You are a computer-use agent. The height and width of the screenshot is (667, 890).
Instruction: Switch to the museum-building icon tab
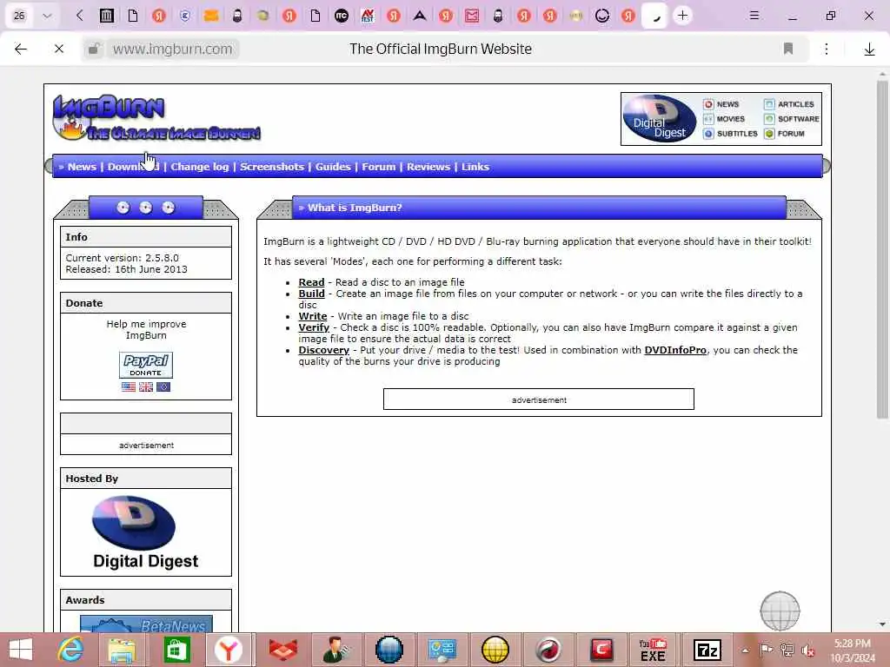coord(106,16)
